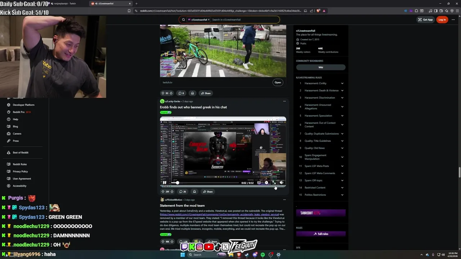Open browser extensions puzzle icon
The height and width of the screenshot is (259, 461).
(x=416, y=11)
